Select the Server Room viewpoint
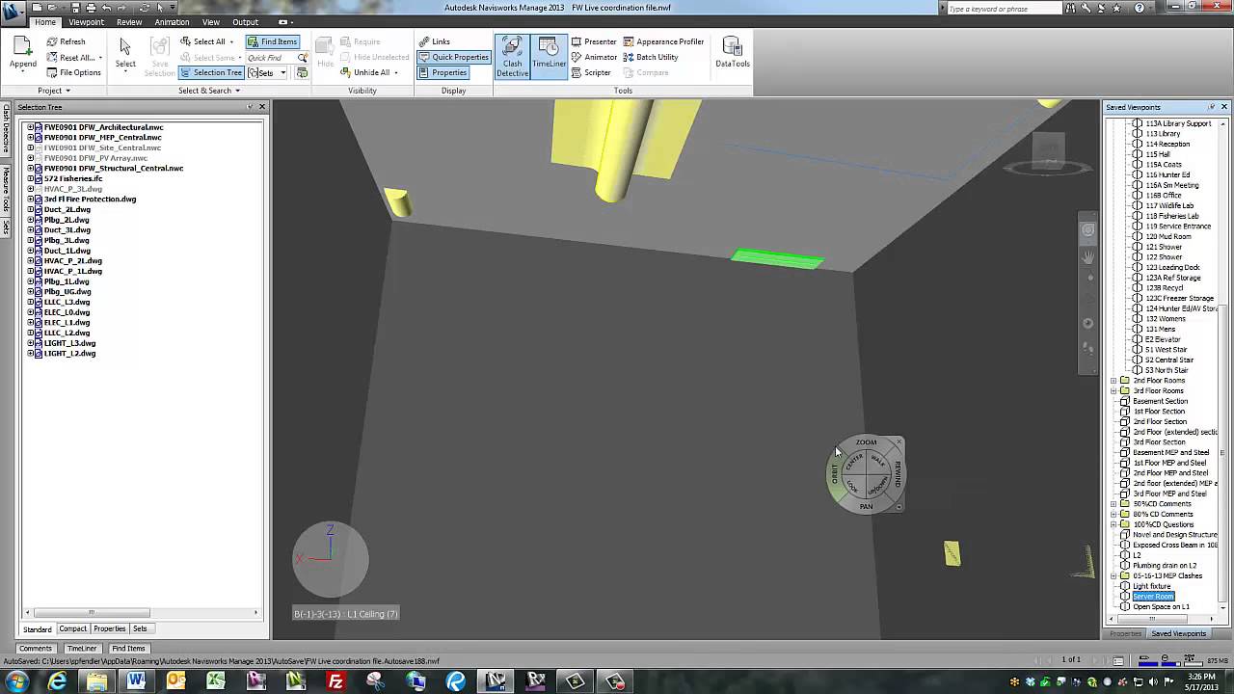Image resolution: width=1234 pixels, height=694 pixels. click(1153, 597)
